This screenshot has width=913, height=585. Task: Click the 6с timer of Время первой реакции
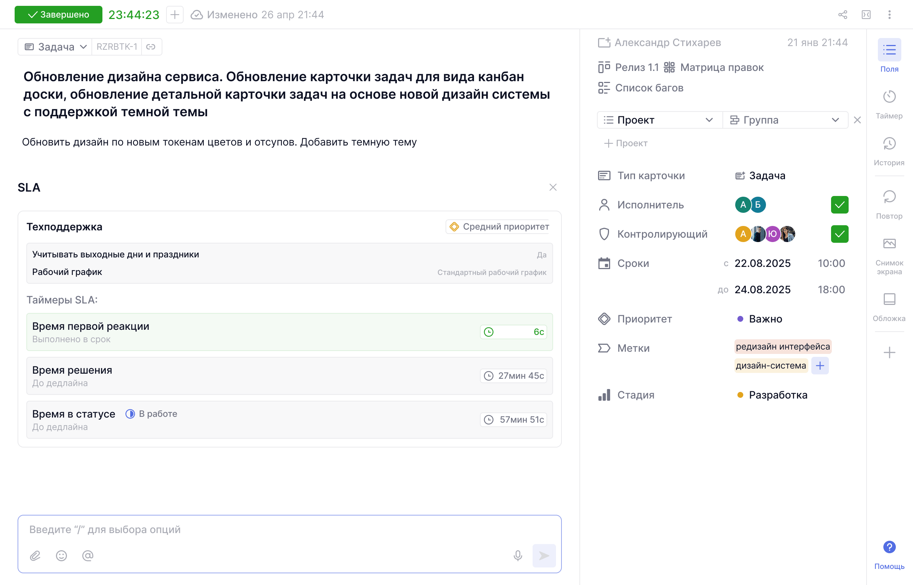[x=513, y=332]
